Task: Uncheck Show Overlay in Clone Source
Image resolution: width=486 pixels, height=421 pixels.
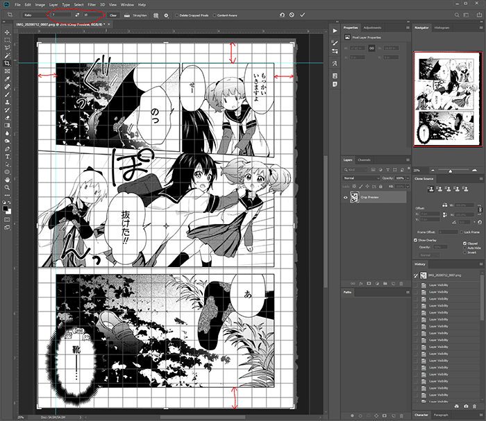Action: click(414, 239)
